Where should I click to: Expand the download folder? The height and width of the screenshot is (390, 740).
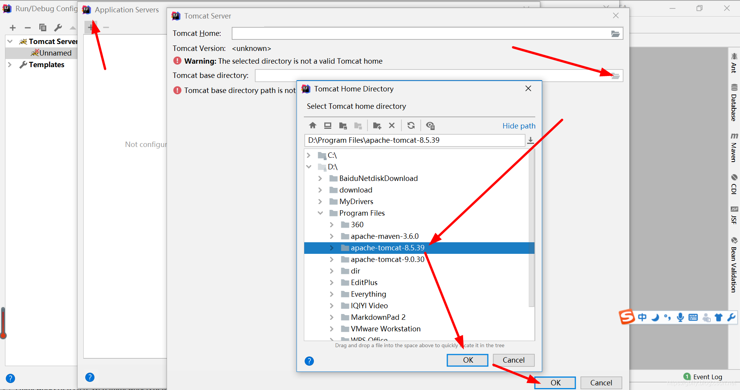click(320, 190)
